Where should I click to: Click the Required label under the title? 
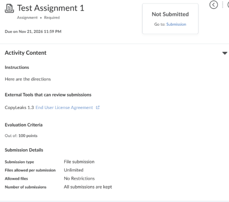click(x=52, y=17)
